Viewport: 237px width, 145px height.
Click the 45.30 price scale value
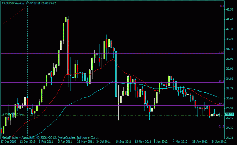pyautogui.click(x=229, y=29)
